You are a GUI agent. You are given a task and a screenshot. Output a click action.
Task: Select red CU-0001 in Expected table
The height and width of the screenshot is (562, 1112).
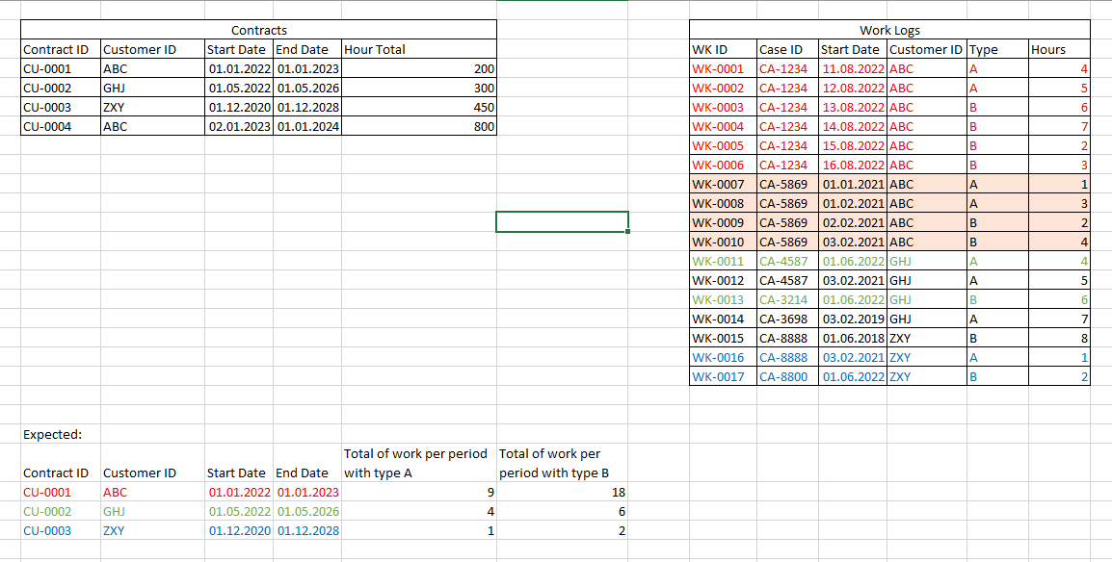(x=61, y=492)
